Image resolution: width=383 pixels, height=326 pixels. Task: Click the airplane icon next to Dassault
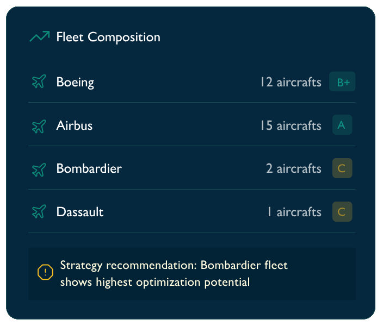click(x=39, y=211)
